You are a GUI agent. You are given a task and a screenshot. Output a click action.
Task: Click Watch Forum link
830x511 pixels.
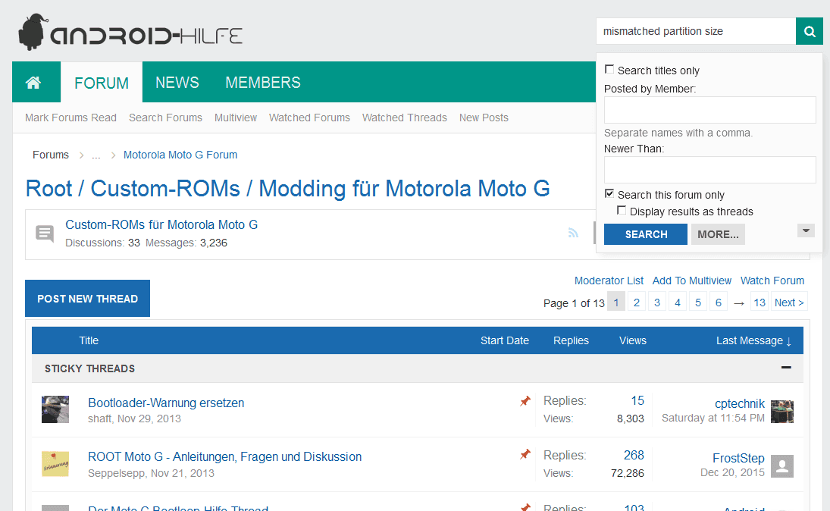(x=772, y=281)
